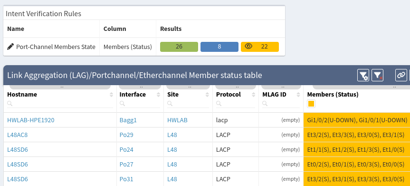
Task: Open the filter settings funnel icon
Action: [x=363, y=76]
